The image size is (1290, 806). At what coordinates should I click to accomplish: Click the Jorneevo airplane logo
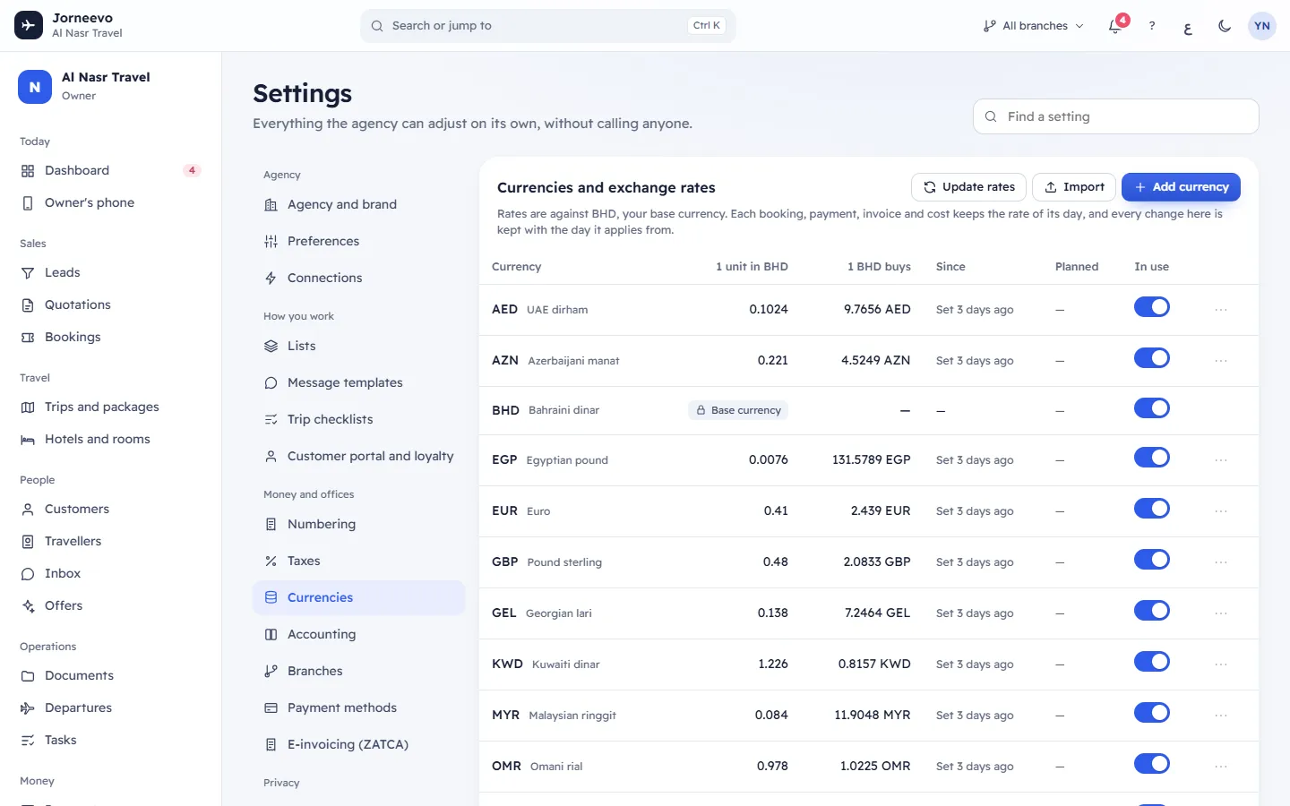click(29, 25)
